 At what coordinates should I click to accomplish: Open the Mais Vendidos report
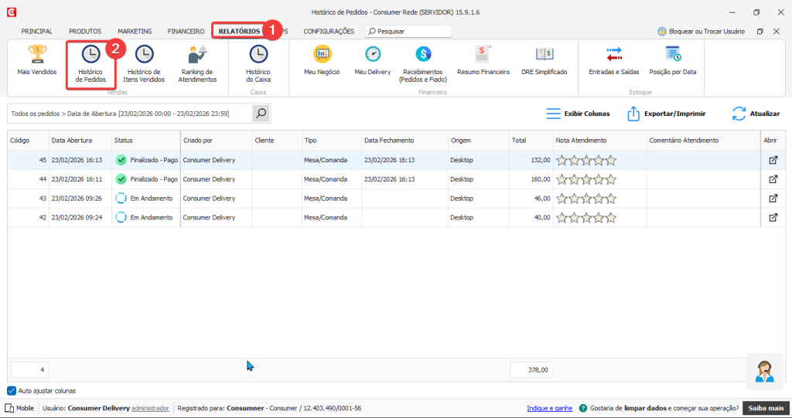37,60
